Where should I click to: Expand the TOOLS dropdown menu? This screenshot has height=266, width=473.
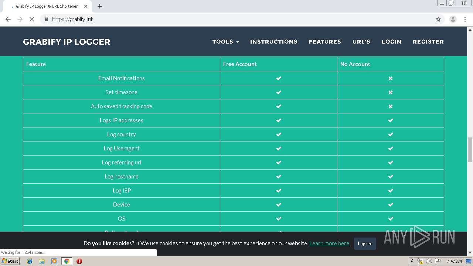225,42
